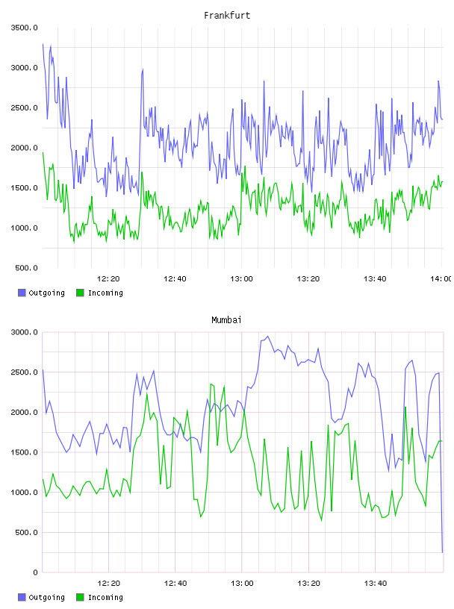Click the 13:20 time label on Mumbai chart
The width and height of the screenshot is (454, 609).
[x=308, y=584]
